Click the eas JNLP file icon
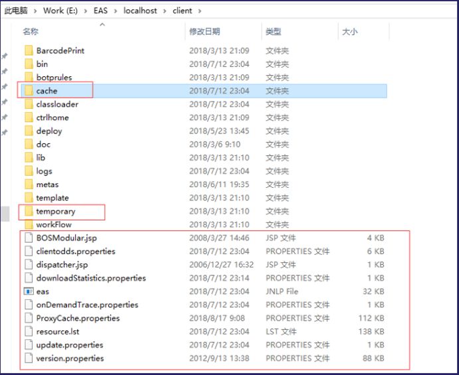The height and width of the screenshot is (375, 459). 29,291
